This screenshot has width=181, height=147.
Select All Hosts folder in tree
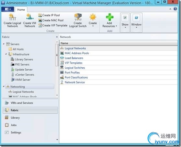click(16, 49)
